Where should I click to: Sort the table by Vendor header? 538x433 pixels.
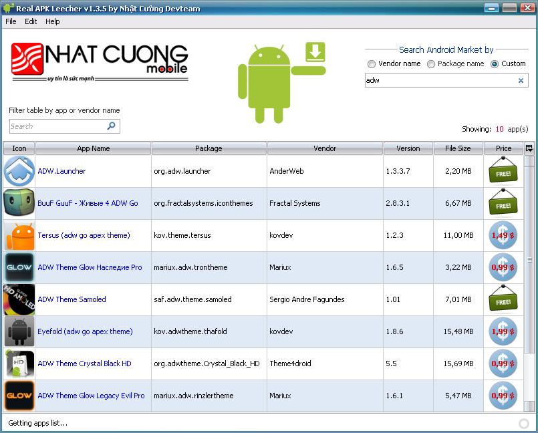pos(325,148)
